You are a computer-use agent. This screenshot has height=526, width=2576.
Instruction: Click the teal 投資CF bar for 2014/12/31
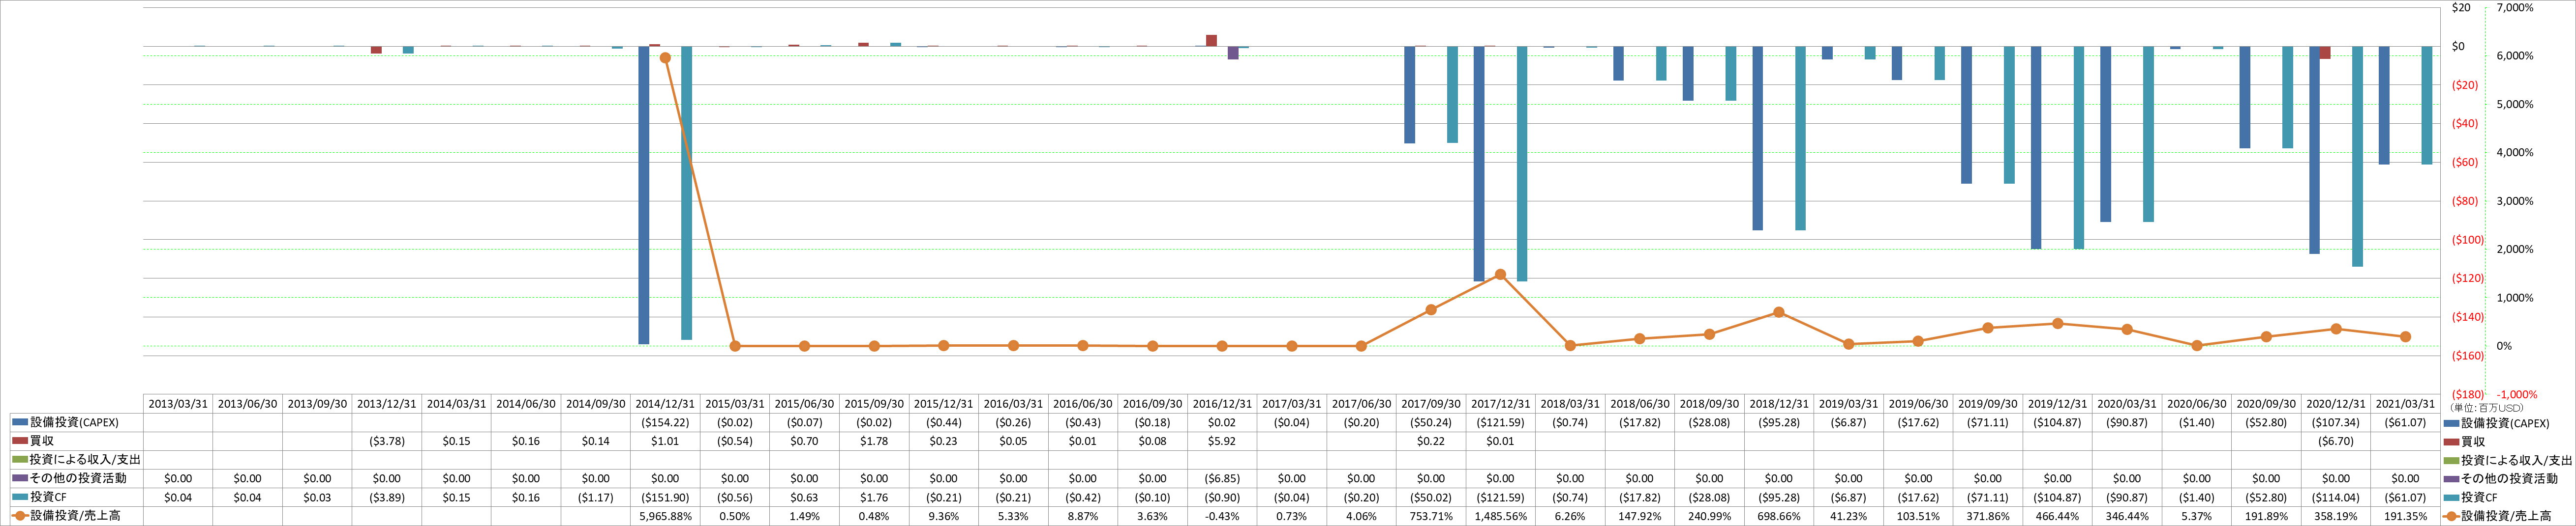(687, 194)
